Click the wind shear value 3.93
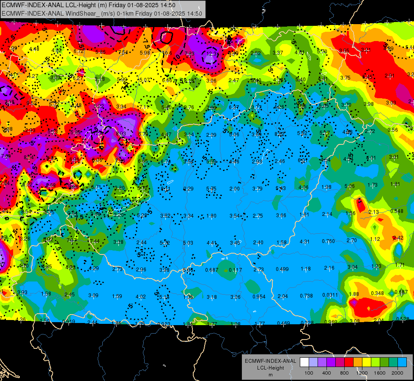 tap(22, 293)
